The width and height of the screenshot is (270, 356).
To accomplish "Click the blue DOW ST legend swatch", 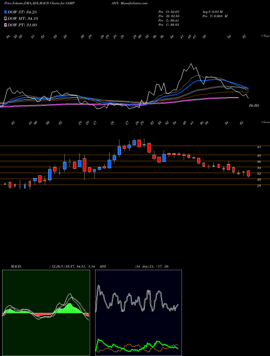I will (5, 12).
